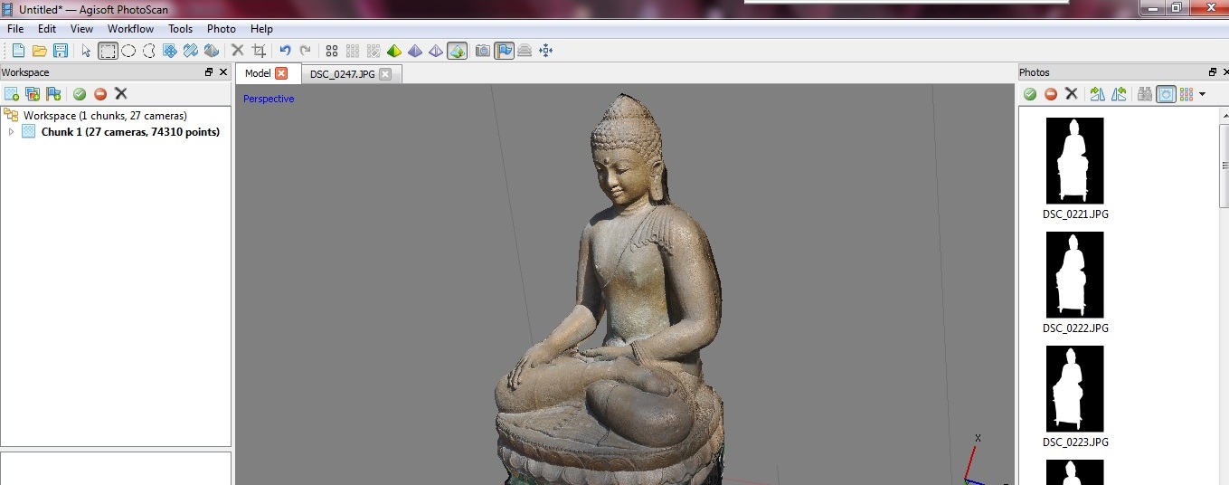This screenshot has width=1229, height=485.
Task: Expand the Chunk 1 tree node
Action: 11,131
